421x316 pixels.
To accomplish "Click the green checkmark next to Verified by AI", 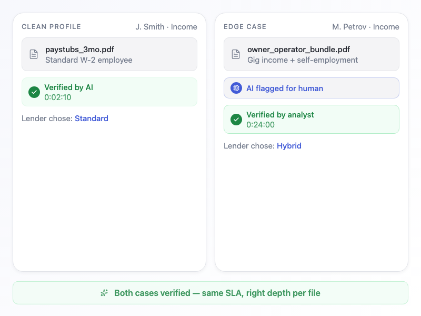I will (34, 92).
